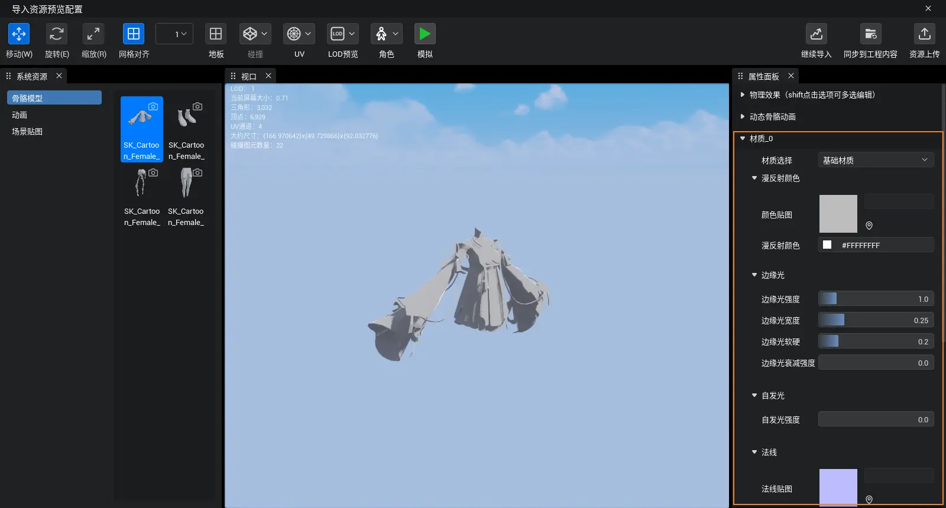Adjust the 边缘光衰减强度 slider
946x508 pixels.
coord(876,363)
